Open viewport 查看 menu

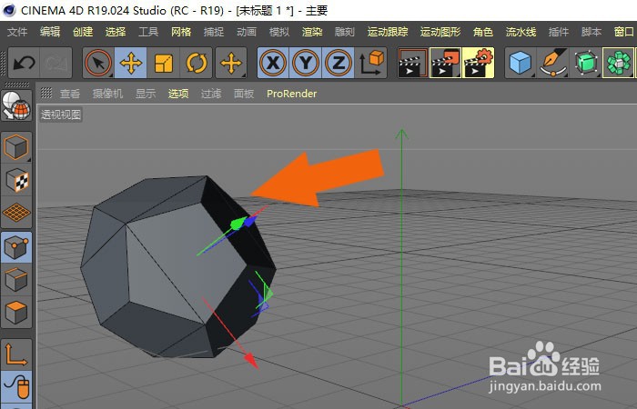pos(70,94)
